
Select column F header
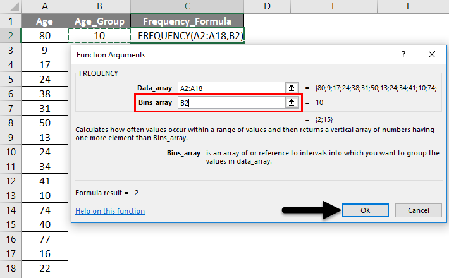[x=409, y=6]
